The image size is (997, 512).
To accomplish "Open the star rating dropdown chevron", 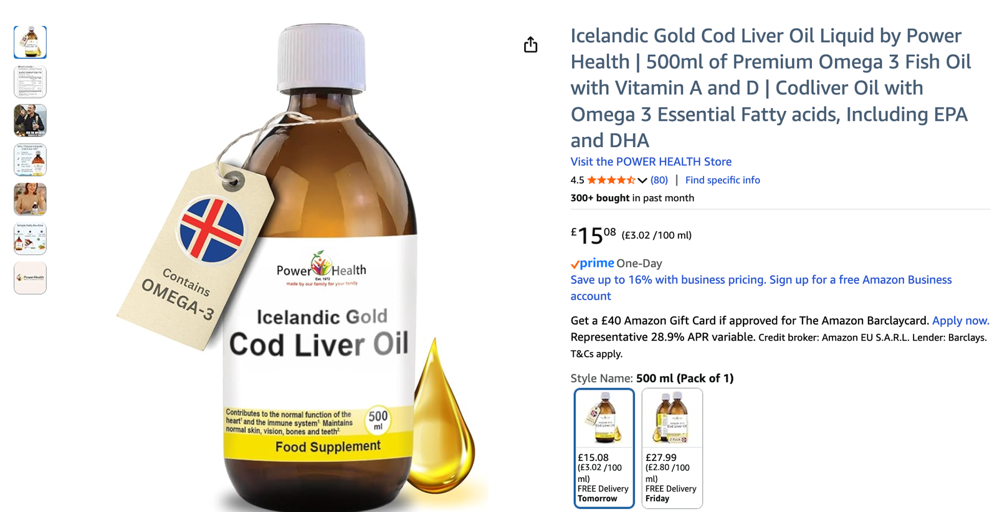I will click(x=642, y=181).
